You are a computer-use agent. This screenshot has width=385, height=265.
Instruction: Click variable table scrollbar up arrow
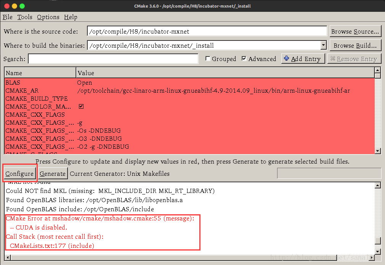coord(378,70)
